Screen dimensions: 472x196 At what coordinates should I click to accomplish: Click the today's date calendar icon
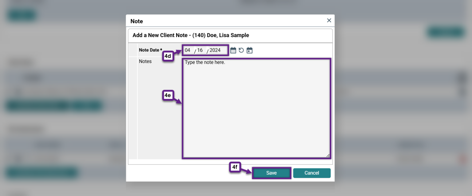click(250, 50)
